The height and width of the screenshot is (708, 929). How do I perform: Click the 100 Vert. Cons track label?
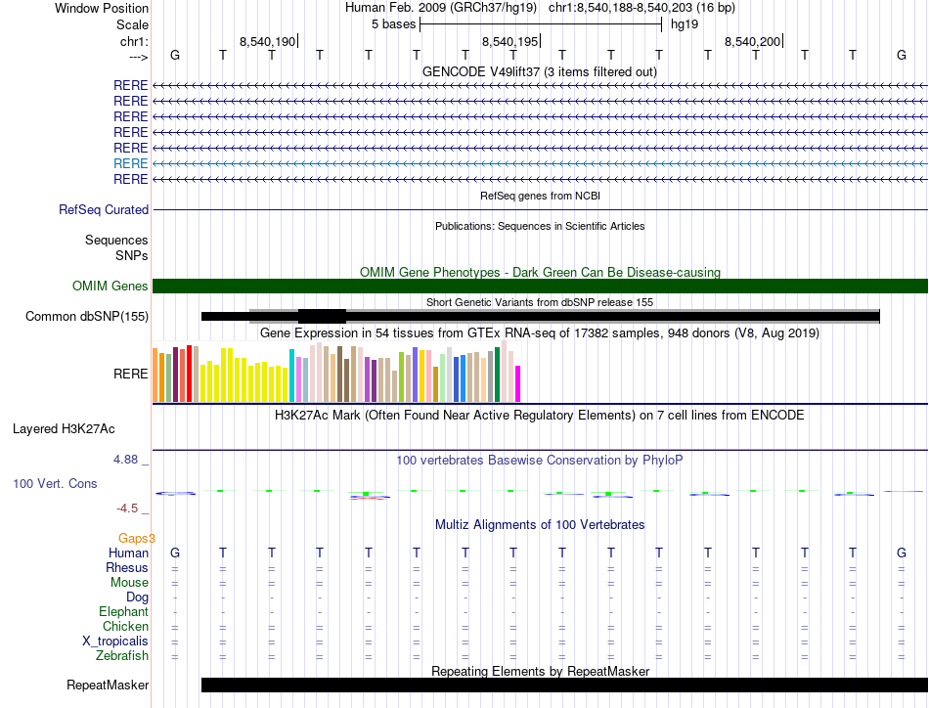55,483
